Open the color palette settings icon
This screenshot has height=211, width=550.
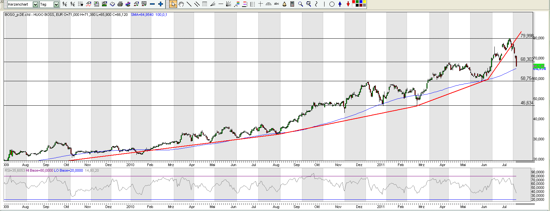[128, 4]
